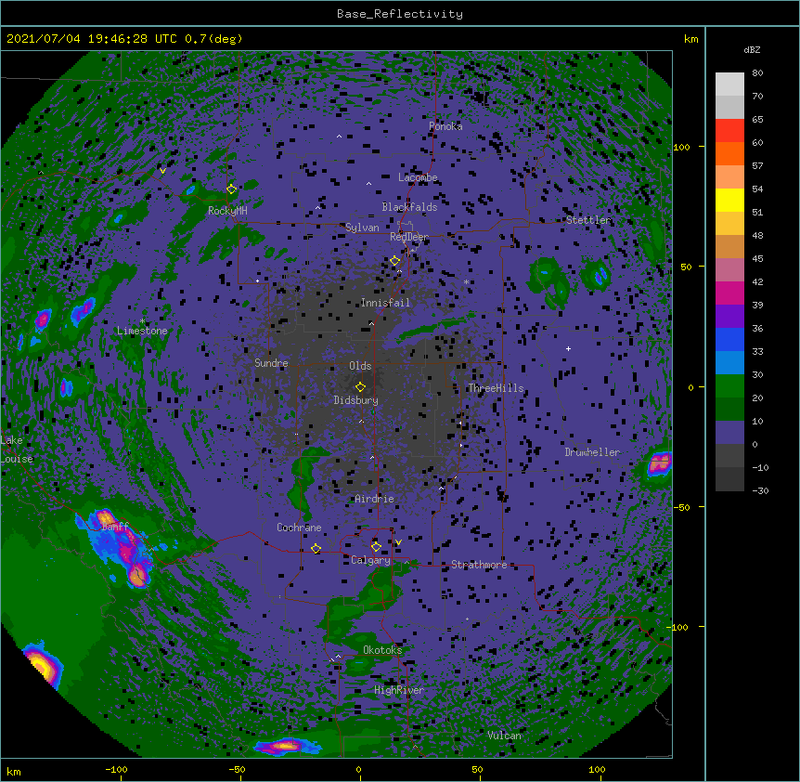Select the Vulcan label
Image resolution: width=800 pixels, height=782 pixels.
504,736
